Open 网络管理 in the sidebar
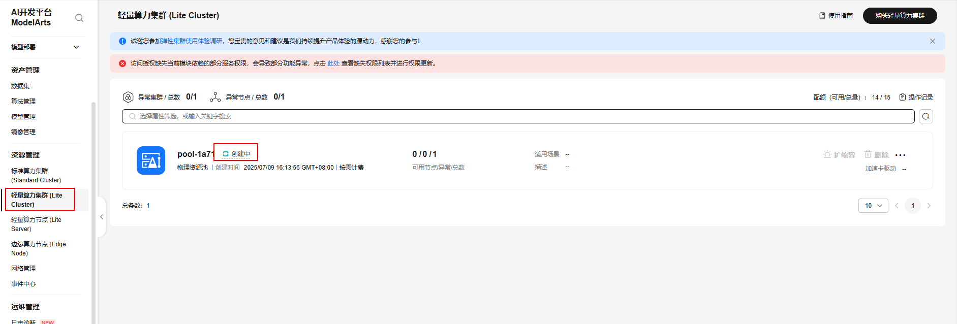 coord(23,269)
